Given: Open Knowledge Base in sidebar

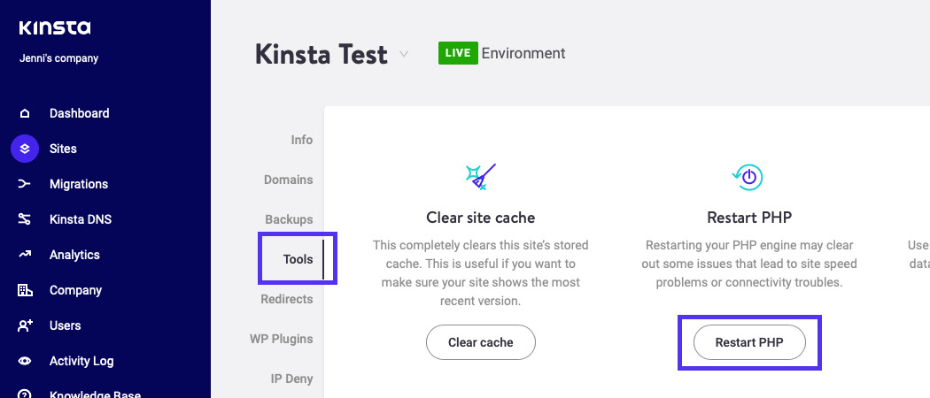Looking at the screenshot, I should pyautogui.click(x=94, y=394).
